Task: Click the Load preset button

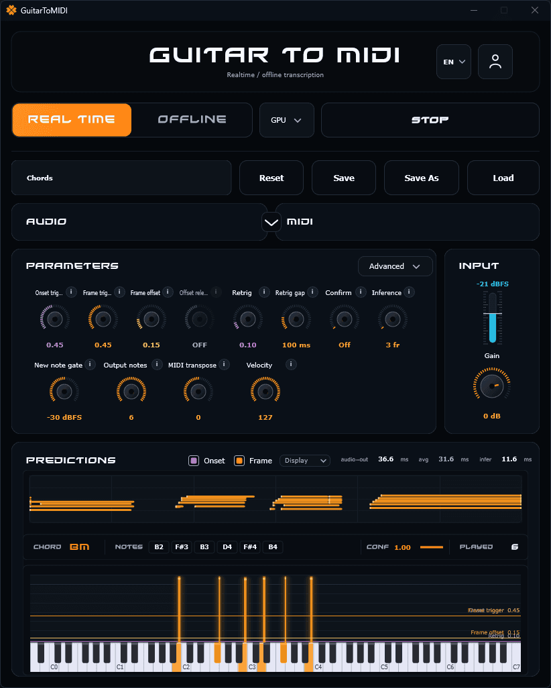Action: [x=503, y=178]
